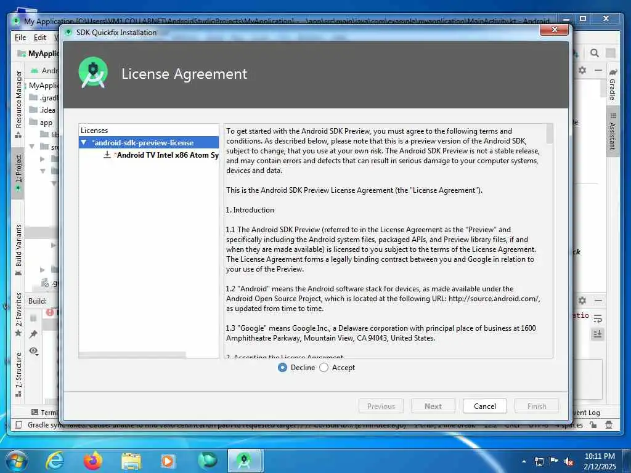
Task: Close the SDK Quickfix Installation dialog
Action: pyautogui.click(x=554, y=30)
